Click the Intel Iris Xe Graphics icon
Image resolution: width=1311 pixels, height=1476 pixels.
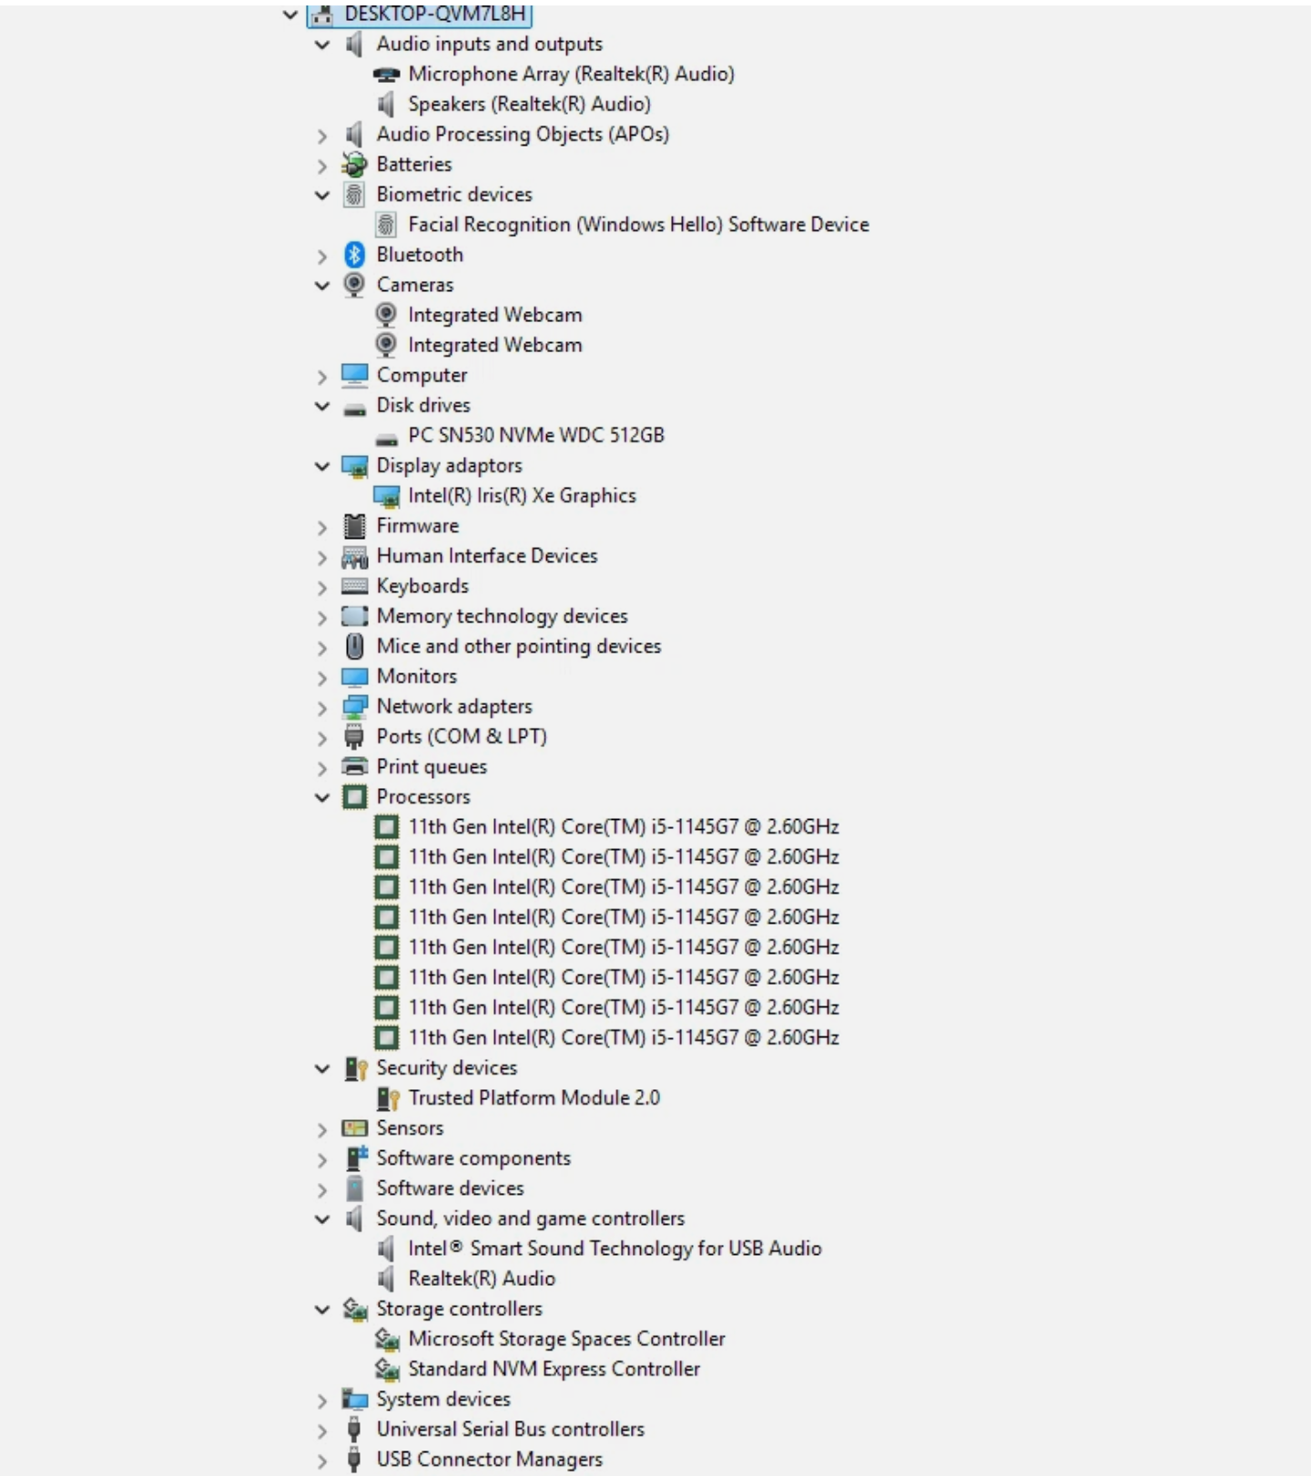pos(387,496)
